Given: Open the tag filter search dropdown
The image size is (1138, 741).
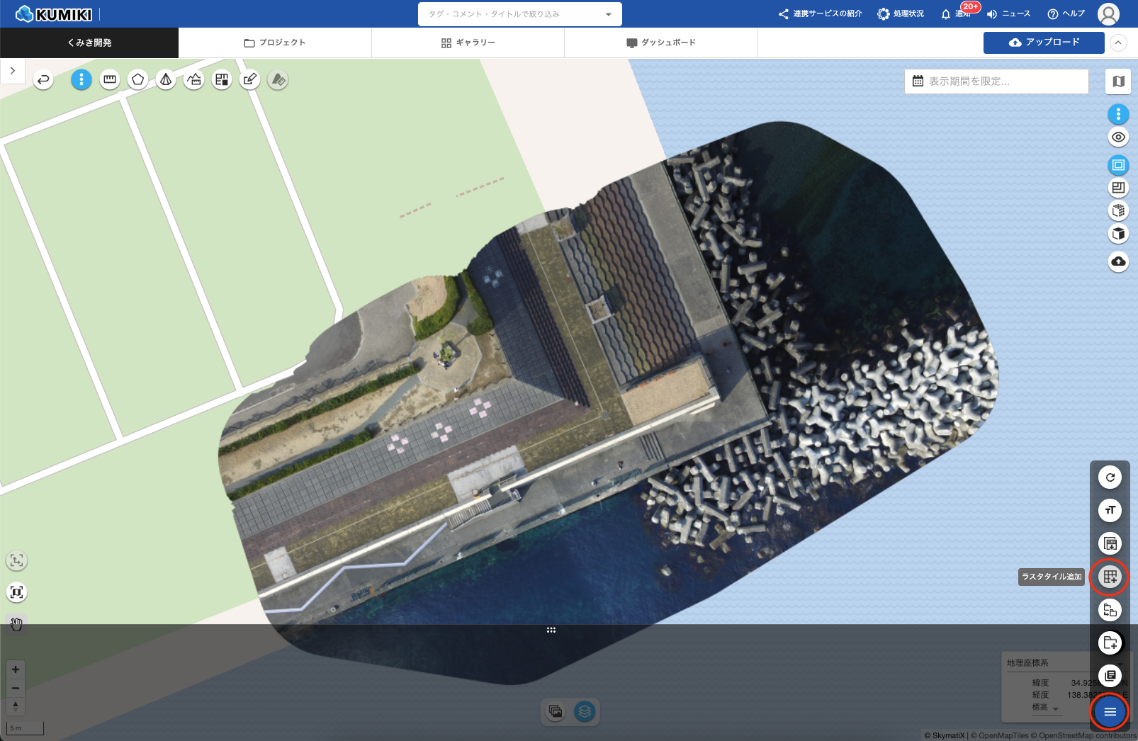Looking at the screenshot, I should (x=519, y=14).
